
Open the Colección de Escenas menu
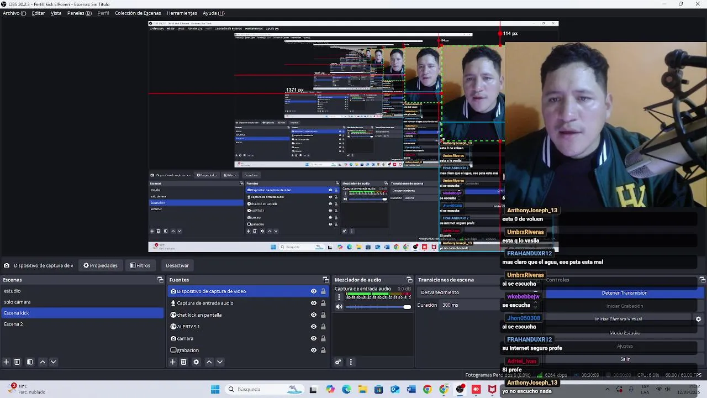pos(138,13)
